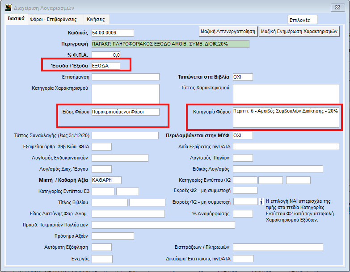350x272 pixels.
Task: Toggle the Τυπώνεται στα Βιβλία ΟΧΙ field
Action: point(243,77)
